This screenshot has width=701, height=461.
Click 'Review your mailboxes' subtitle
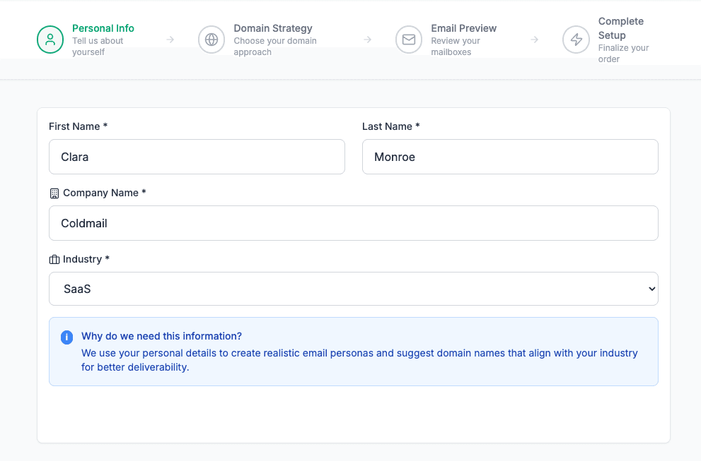(455, 47)
